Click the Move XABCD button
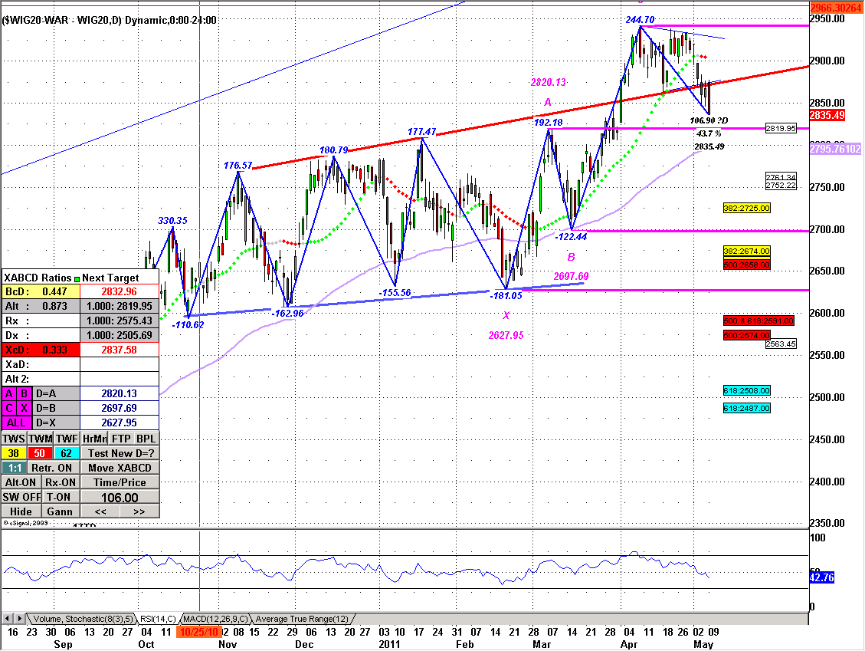This screenshot has width=865, height=651. click(x=120, y=468)
